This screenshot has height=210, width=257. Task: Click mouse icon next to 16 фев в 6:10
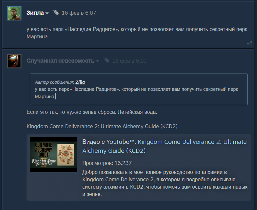click(106, 60)
